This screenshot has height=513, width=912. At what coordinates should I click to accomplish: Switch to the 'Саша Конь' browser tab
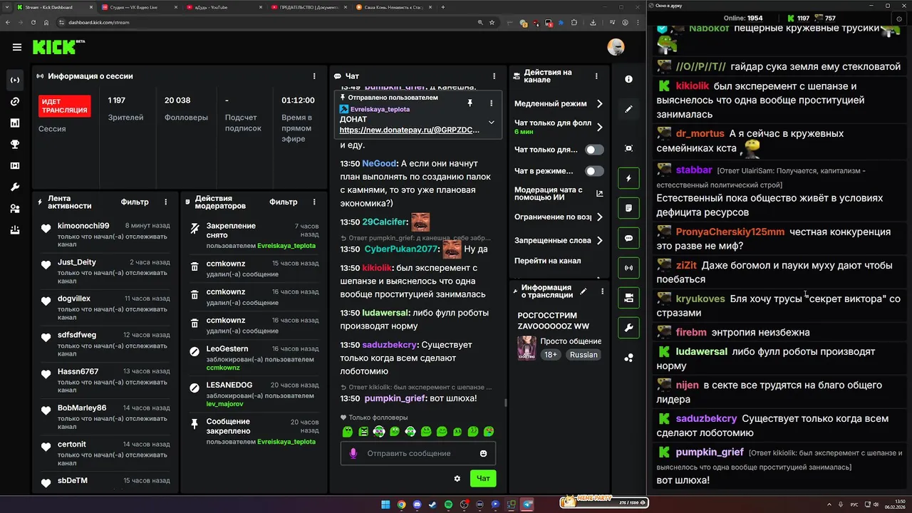pos(393,7)
